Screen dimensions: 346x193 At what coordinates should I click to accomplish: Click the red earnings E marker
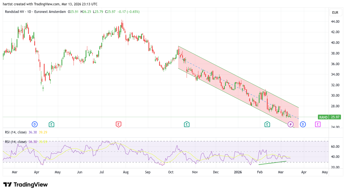[118, 124]
